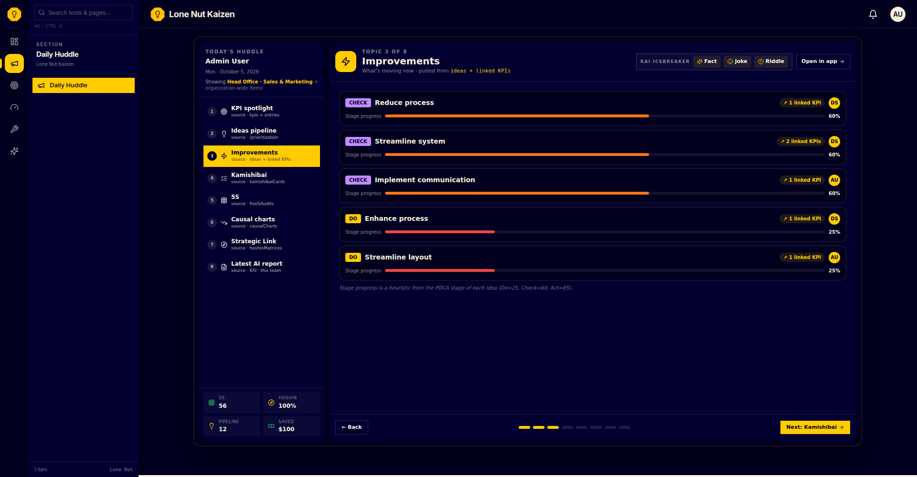Select the active Improvements topic
Viewport: 917px width, 477px height.
[262, 156]
